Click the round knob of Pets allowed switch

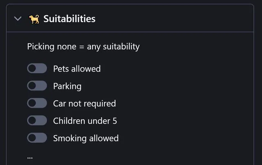coord(32,68)
